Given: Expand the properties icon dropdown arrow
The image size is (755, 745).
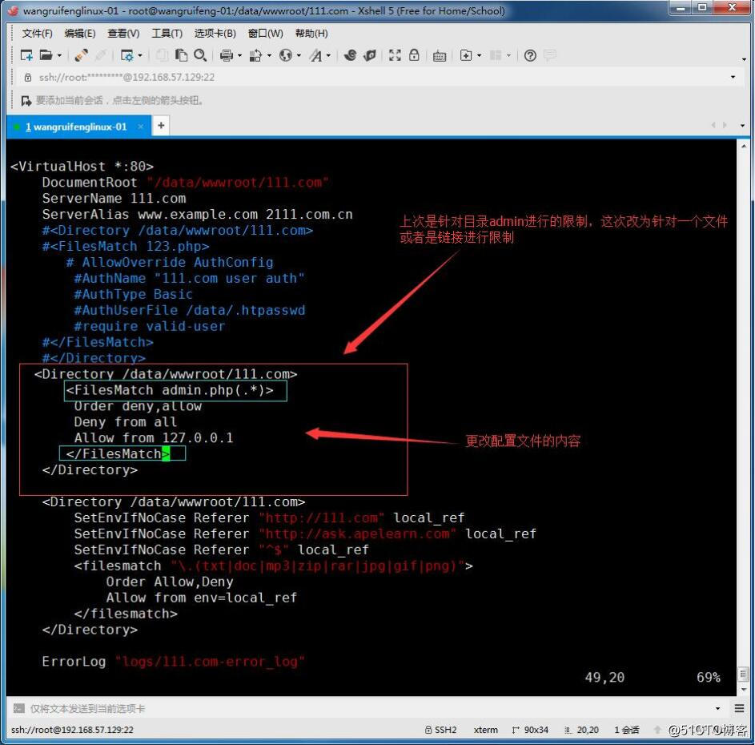Looking at the screenshot, I should (x=140, y=56).
